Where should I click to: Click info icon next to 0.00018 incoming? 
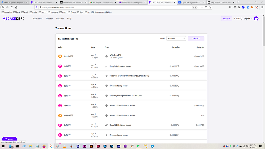(x=178, y=86)
